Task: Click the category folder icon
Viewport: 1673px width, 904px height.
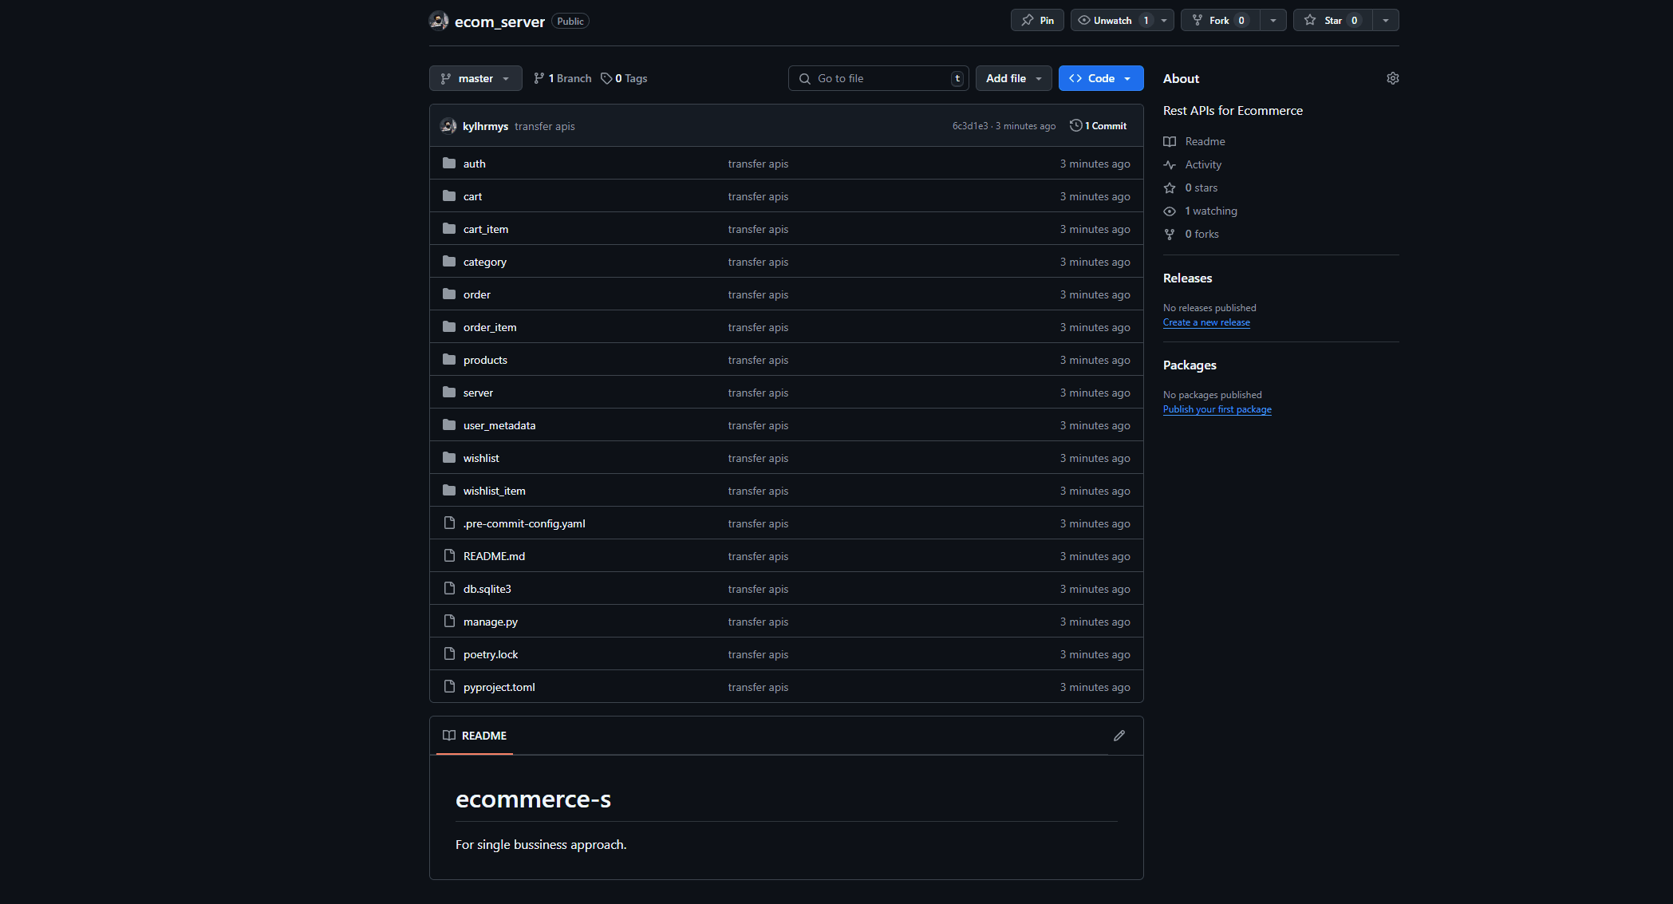Action: tap(449, 262)
